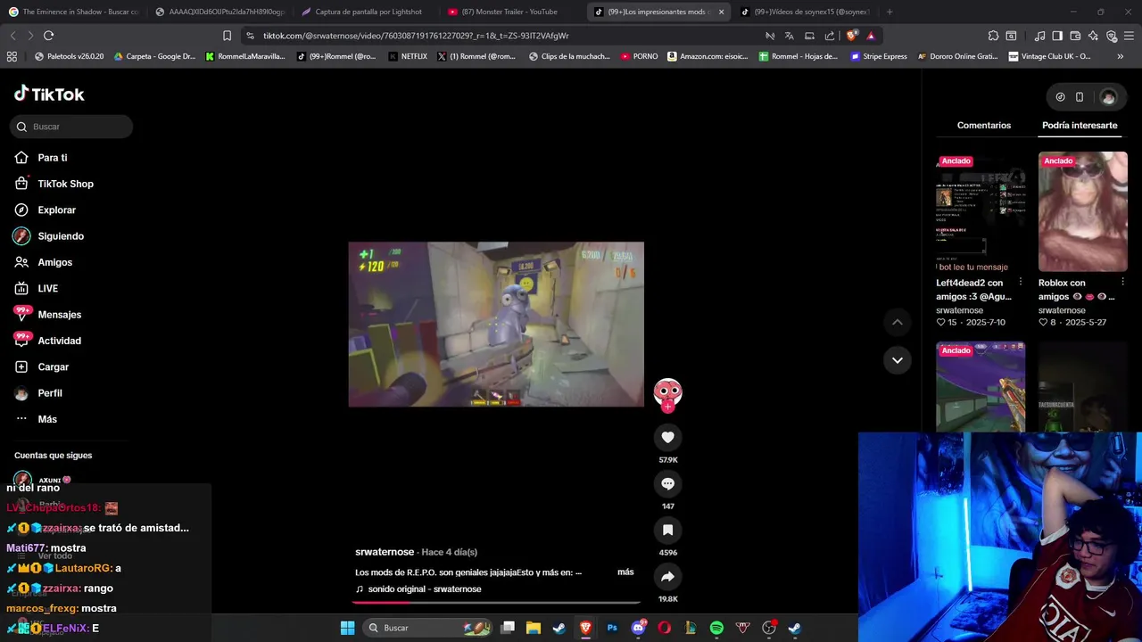The width and height of the screenshot is (1142, 642).
Task: Switch to the Monster Trailer - YouTube tab
Action: 509,12
